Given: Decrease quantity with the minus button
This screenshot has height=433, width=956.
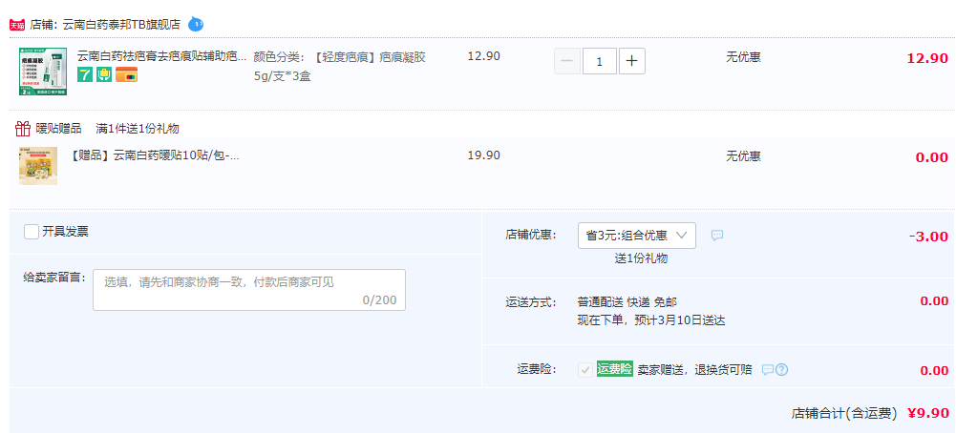Looking at the screenshot, I should click(x=567, y=61).
